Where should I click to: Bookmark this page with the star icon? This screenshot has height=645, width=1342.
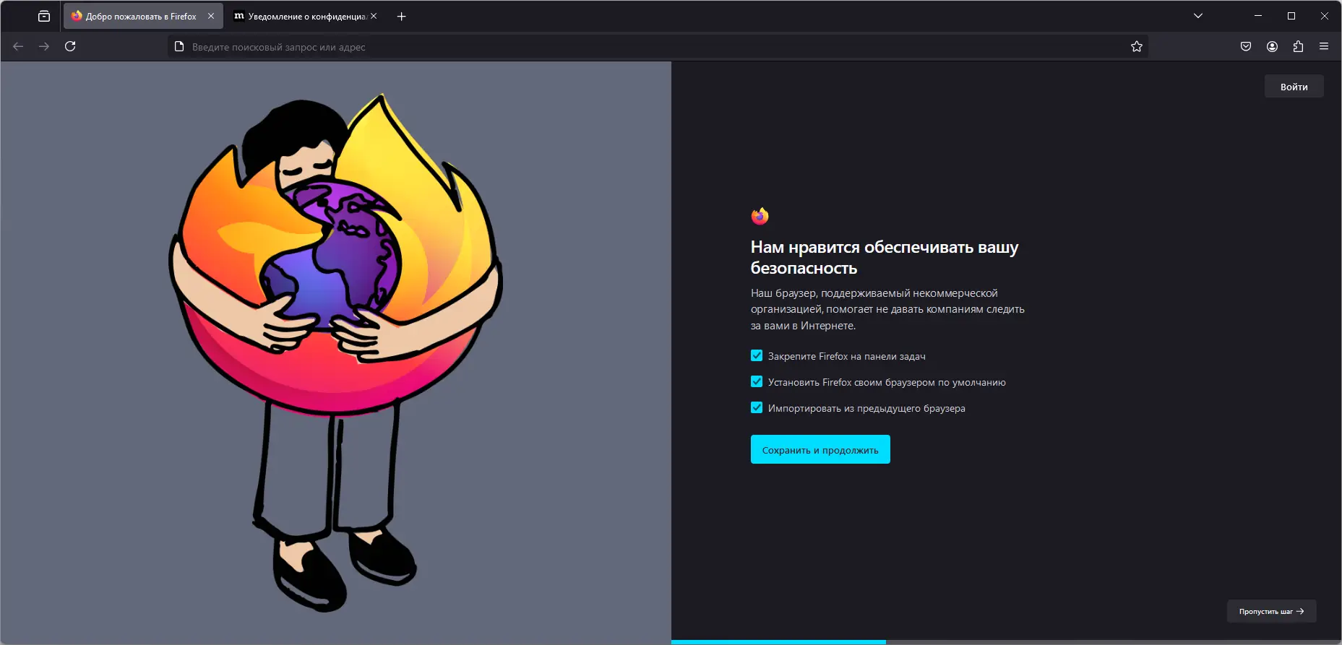(1137, 46)
